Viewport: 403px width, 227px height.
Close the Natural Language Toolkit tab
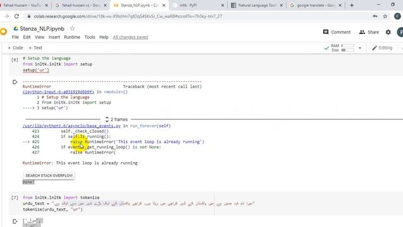281,5
